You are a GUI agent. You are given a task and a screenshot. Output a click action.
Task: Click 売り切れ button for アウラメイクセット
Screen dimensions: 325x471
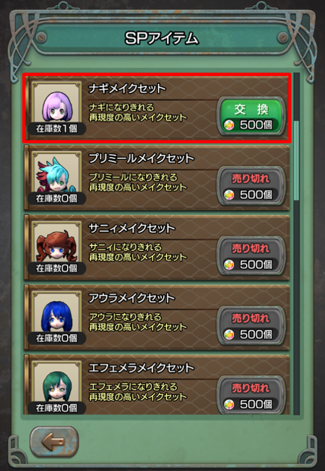(251, 326)
